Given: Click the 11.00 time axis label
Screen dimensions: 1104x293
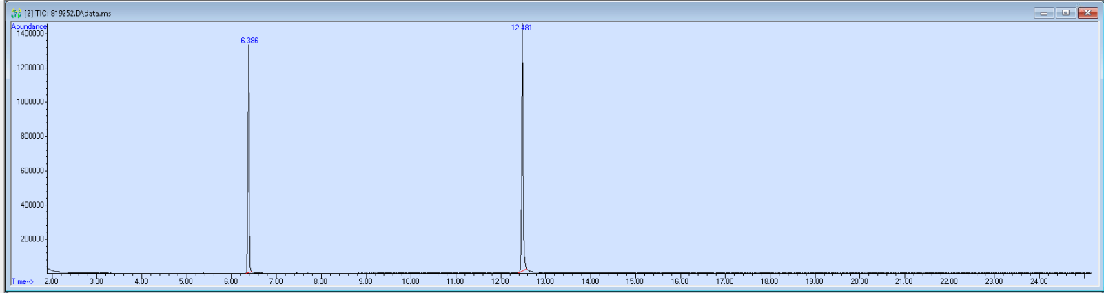Looking at the screenshot, I should (x=456, y=281).
